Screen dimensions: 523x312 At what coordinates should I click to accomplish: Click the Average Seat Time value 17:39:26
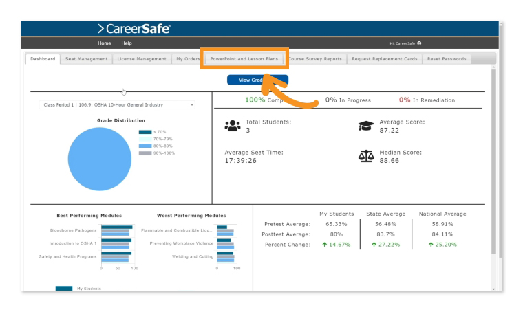[x=240, y=161]
